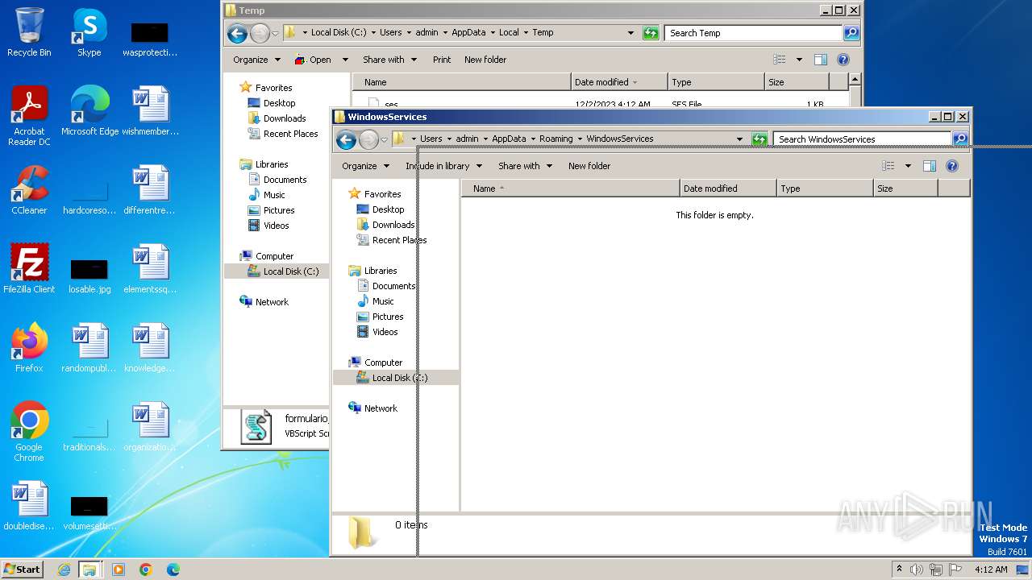Viewport: 1032px width, 580px height.
Task: Click Back button in WindowsServices window
Action: pyautogui.click(x=347, y=139)
